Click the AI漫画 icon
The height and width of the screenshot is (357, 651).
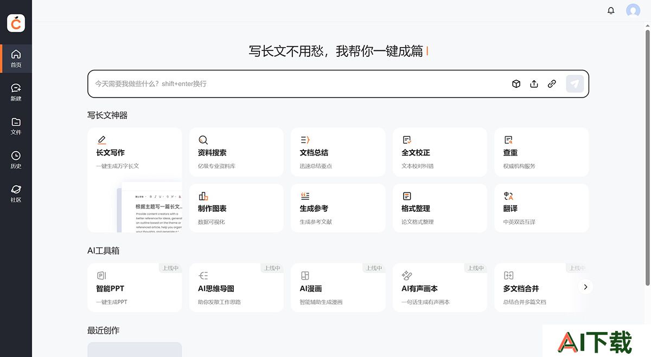coord(305,276)
